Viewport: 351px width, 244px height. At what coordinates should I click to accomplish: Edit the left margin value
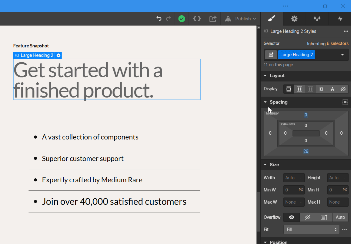(x=270, y=133)
